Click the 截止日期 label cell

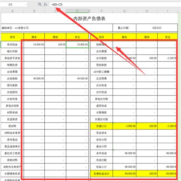pyautogui.click(x=124, y=28)
